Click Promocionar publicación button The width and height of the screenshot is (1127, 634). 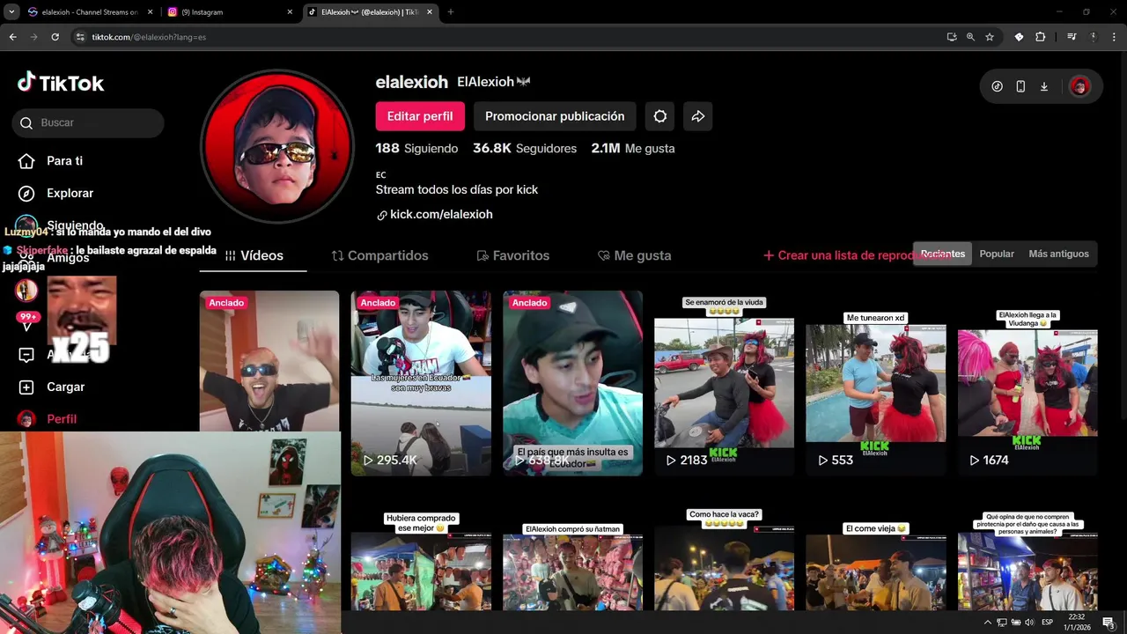coord(555,116)
